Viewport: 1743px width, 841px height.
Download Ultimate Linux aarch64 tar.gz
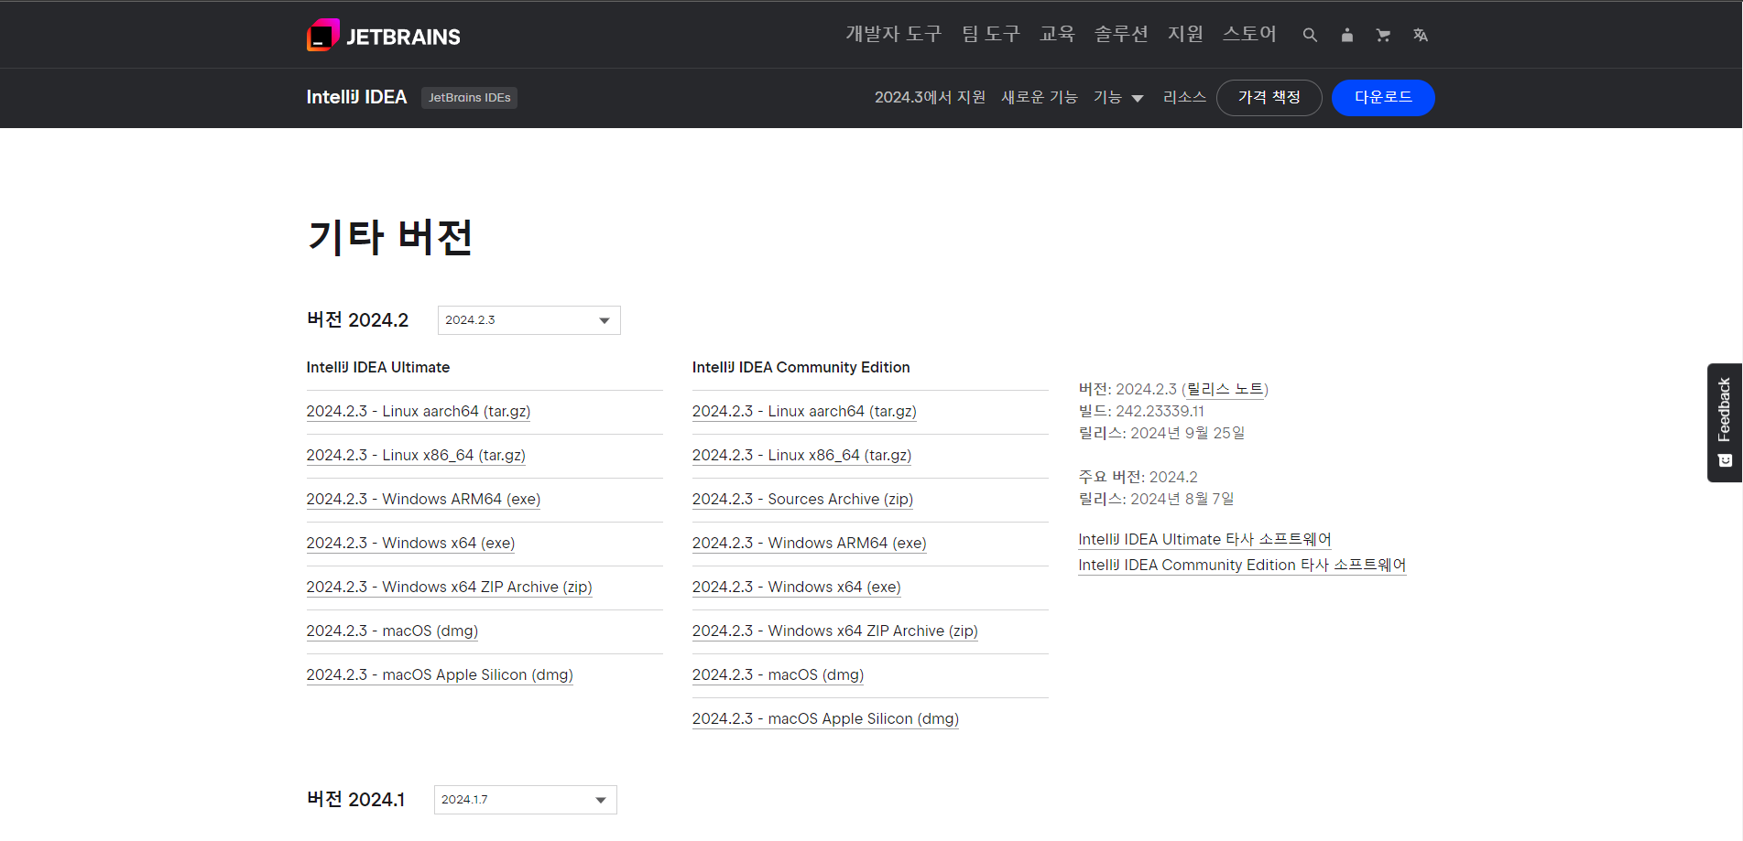pyautogui.click(x=419, y=412)
